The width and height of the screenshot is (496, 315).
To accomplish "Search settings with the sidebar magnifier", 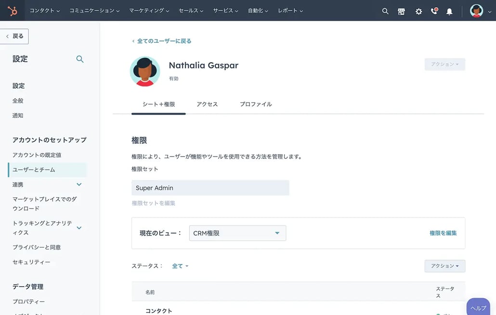I will coord(80,59).
